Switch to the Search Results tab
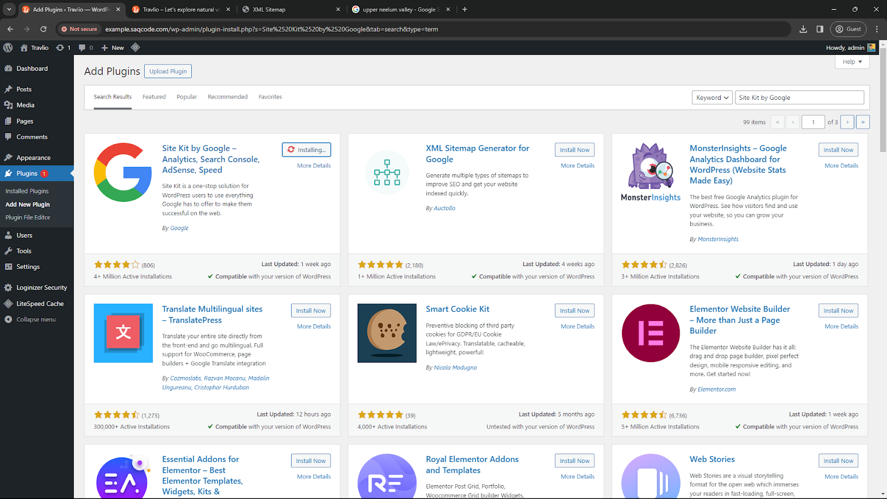Image resolution: width=887 pixels, height=499 pixels. 113,97
